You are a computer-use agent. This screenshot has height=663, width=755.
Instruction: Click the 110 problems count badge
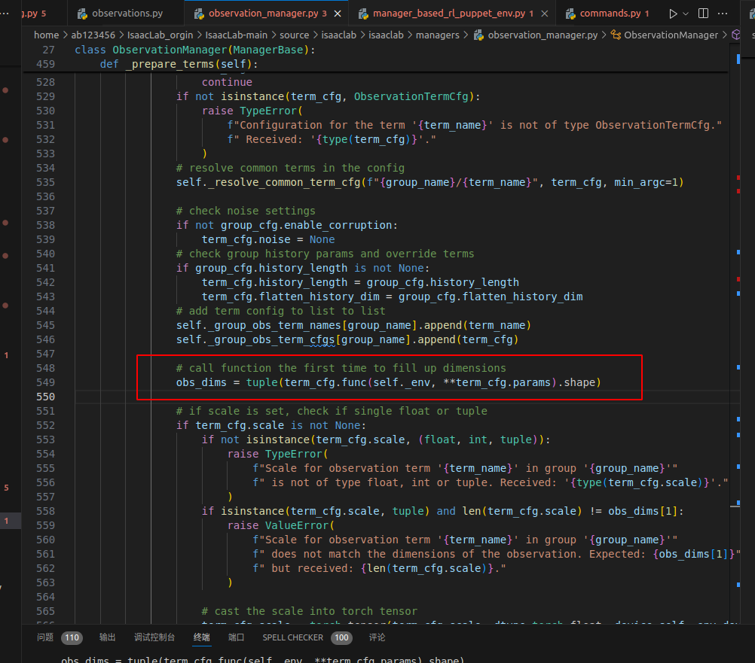72,638
